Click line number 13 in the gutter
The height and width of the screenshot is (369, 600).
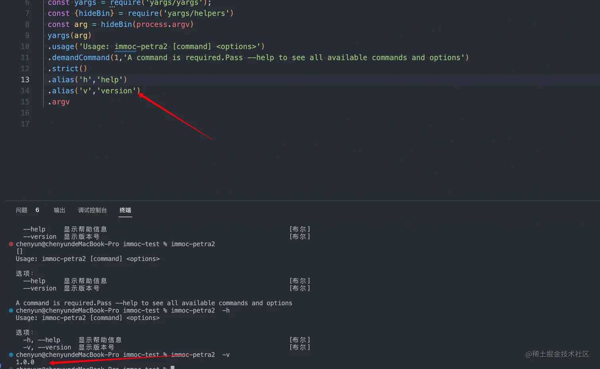click(25, 80)
